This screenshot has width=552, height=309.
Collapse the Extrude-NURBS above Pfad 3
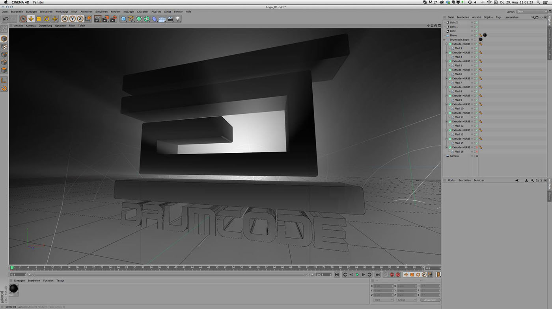click(x=447, y=44)
